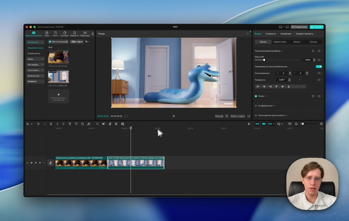The height and width of the screenshot is (221, 349).
Task: Switch to the Анимация tab
Action: click(x=286, y=34)
